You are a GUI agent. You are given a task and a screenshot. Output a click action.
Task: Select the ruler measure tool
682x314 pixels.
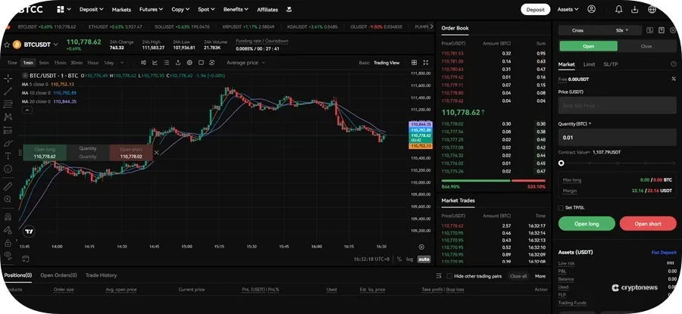coord(8,186)
